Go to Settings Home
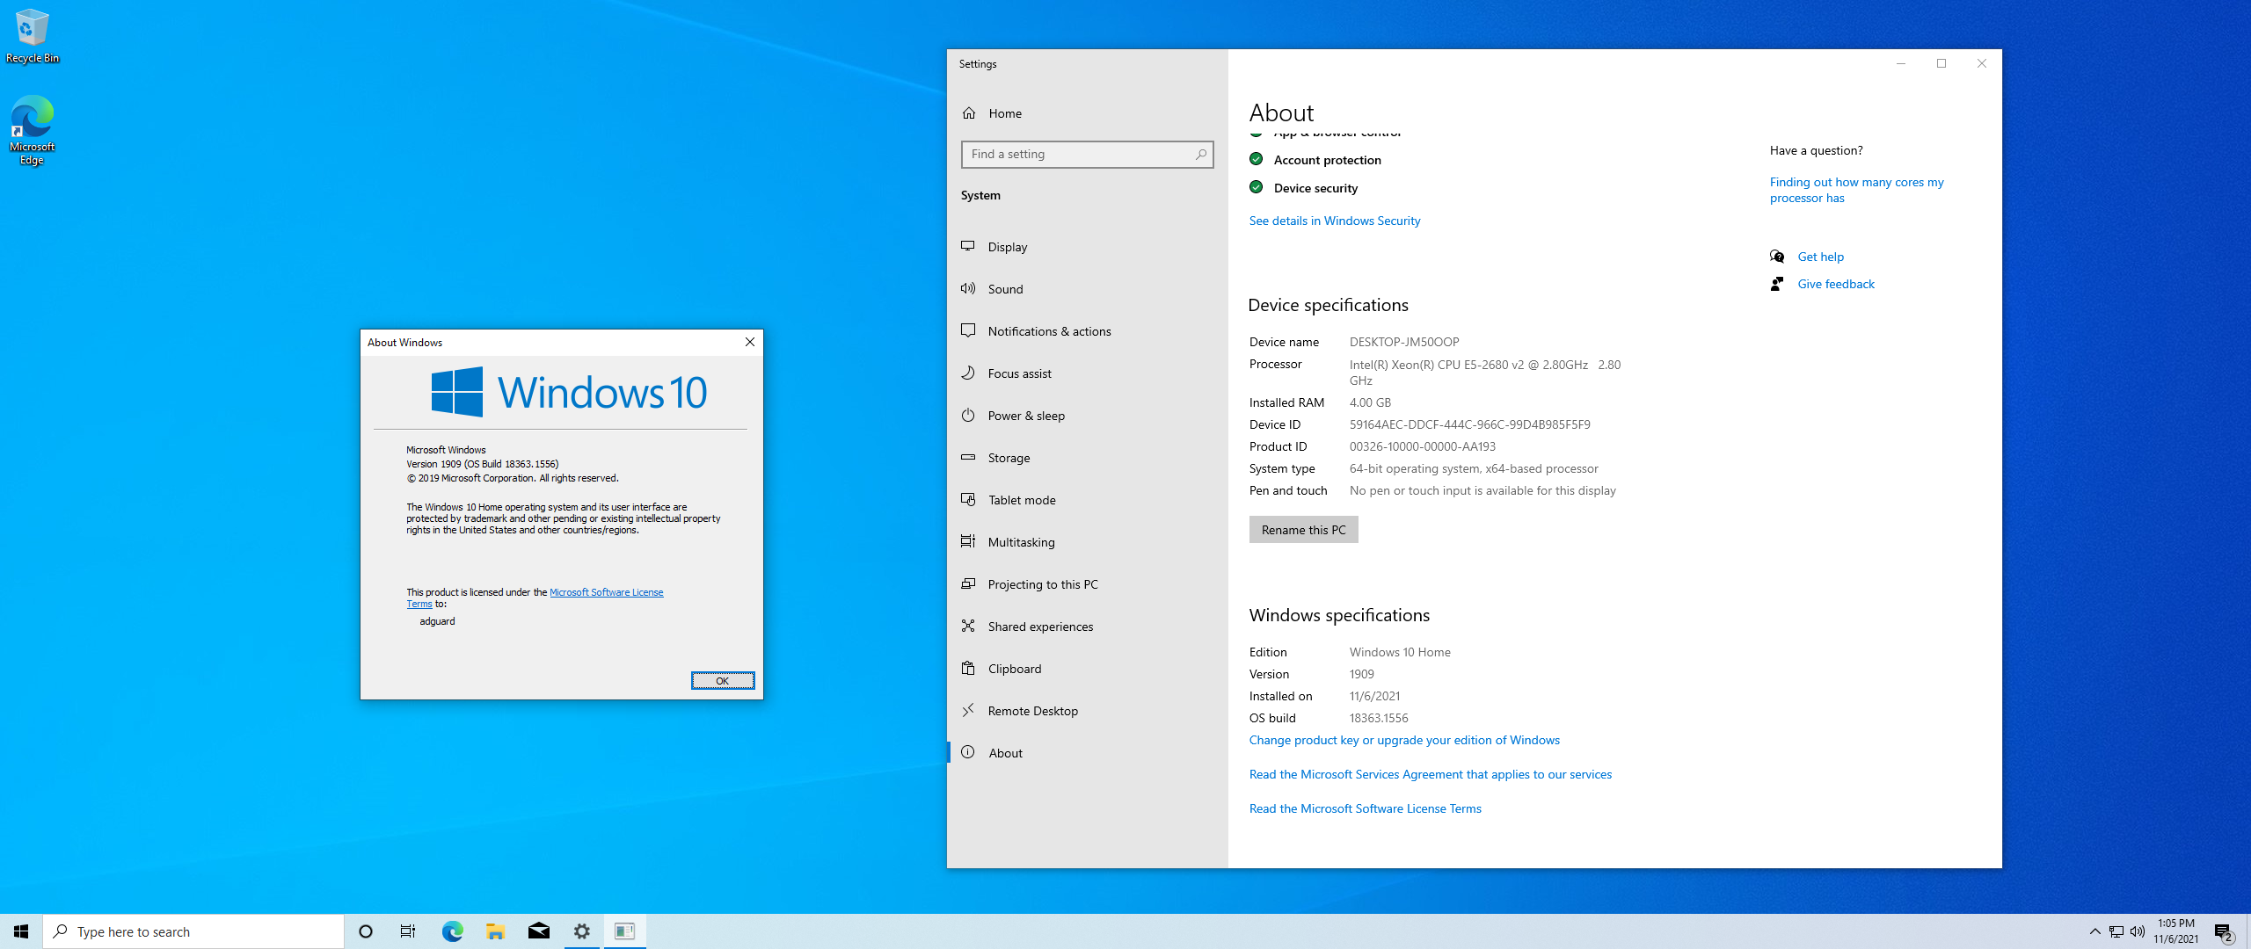The height and width of the screenshot is (949, 2251). [x=1087, y=113]
